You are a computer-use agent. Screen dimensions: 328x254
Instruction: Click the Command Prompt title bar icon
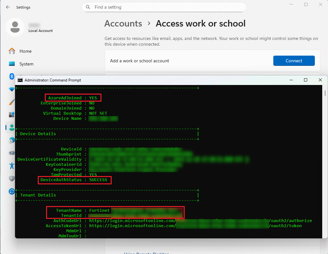pos(20,80)
